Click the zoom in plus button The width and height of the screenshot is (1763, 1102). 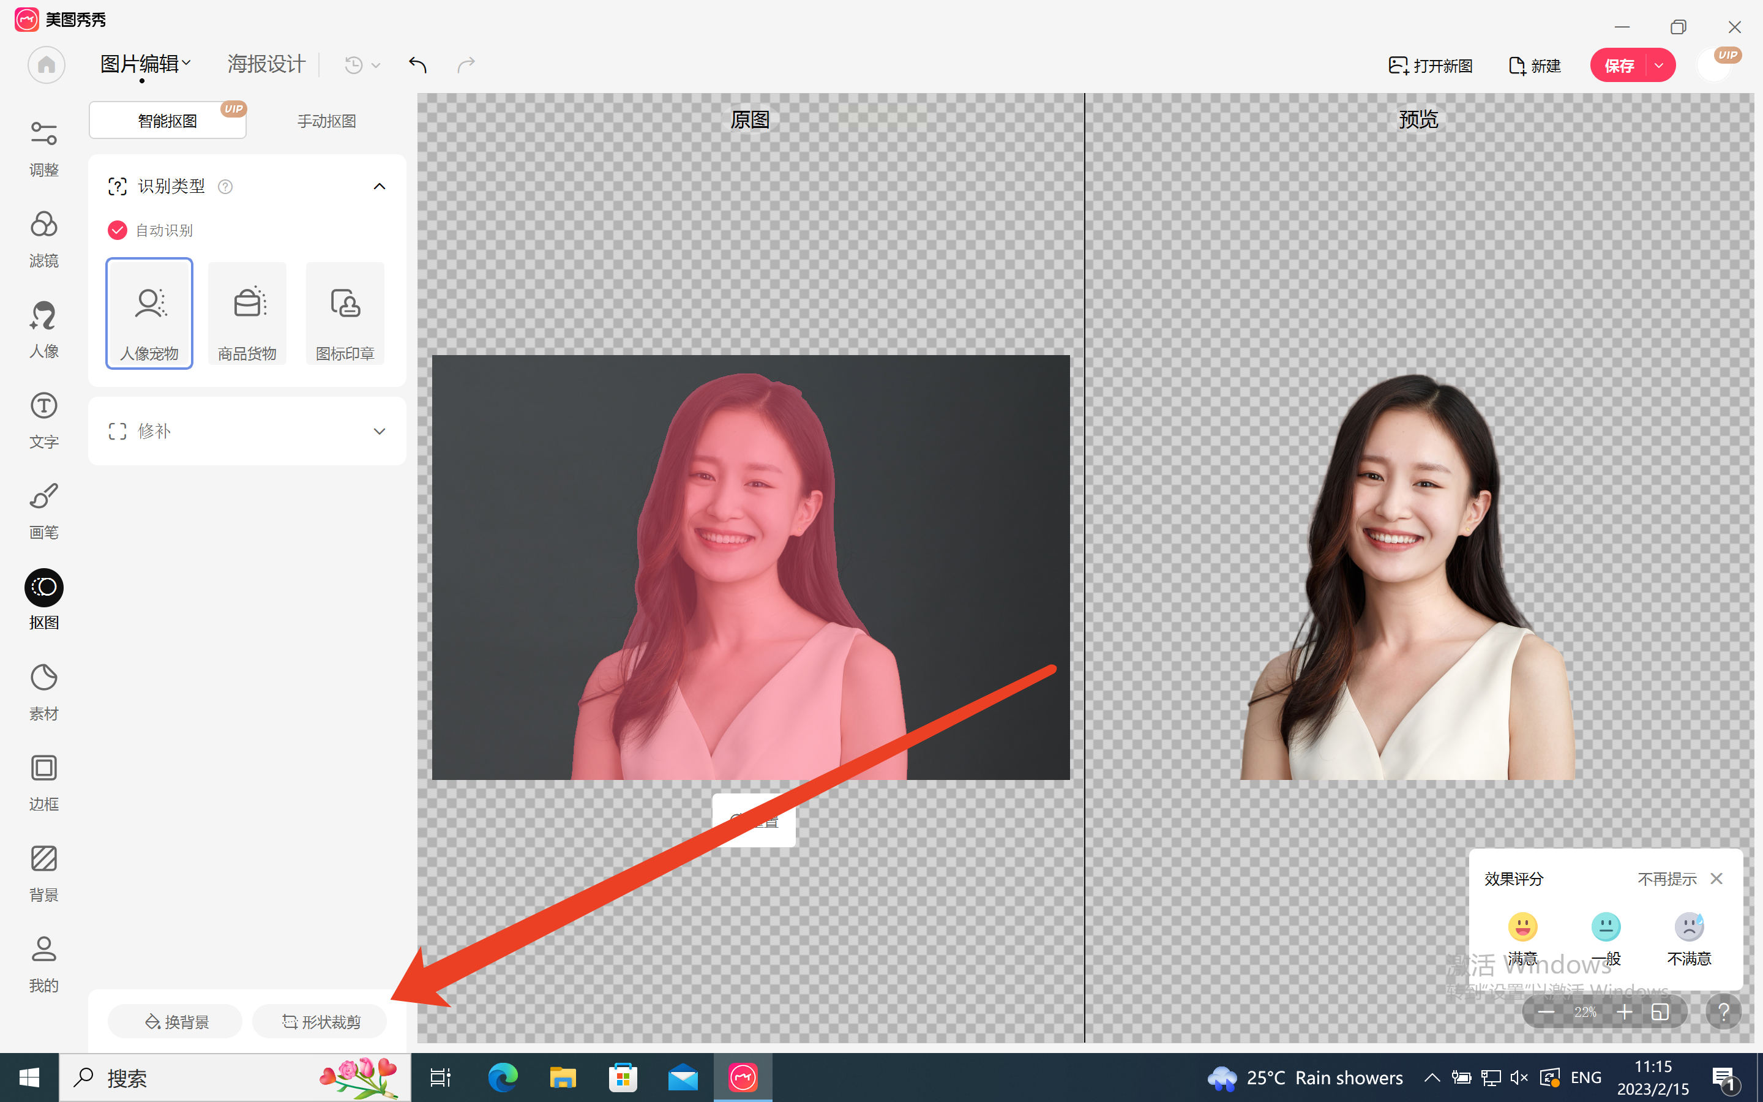tap(1624, 1011)
